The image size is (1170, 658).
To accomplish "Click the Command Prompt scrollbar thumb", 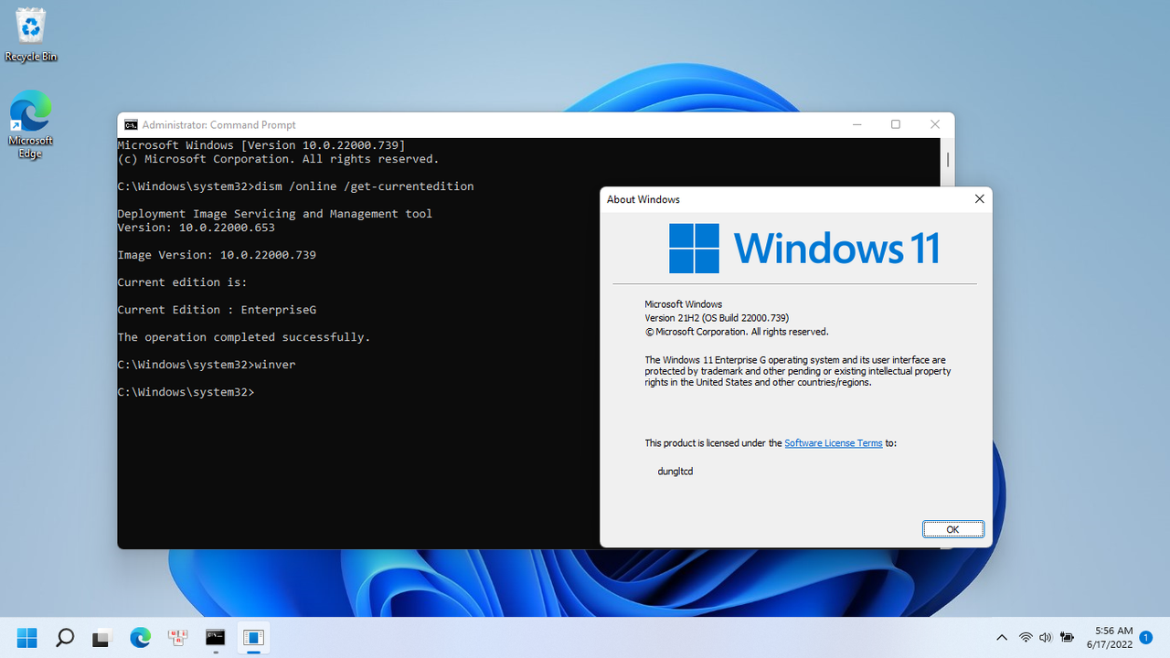I will click(x=948, y=159).
